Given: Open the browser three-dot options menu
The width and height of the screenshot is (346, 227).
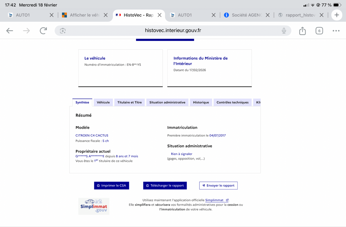Looking at the screenshot, I should [x=336, y=31].
